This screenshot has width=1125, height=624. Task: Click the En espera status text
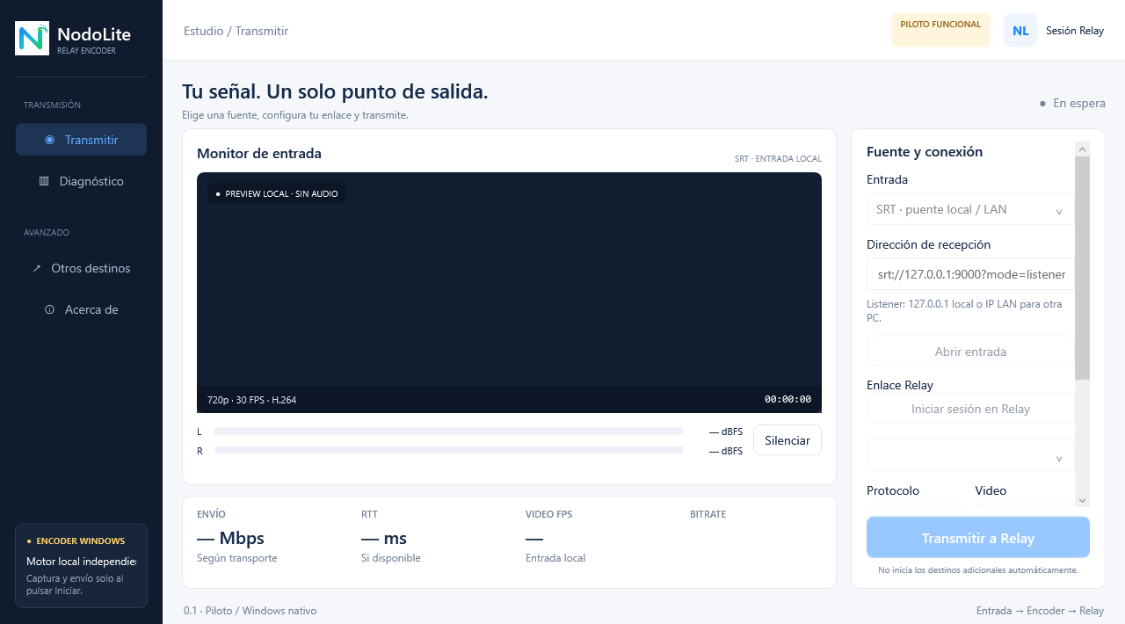(x=1079, y=104)
